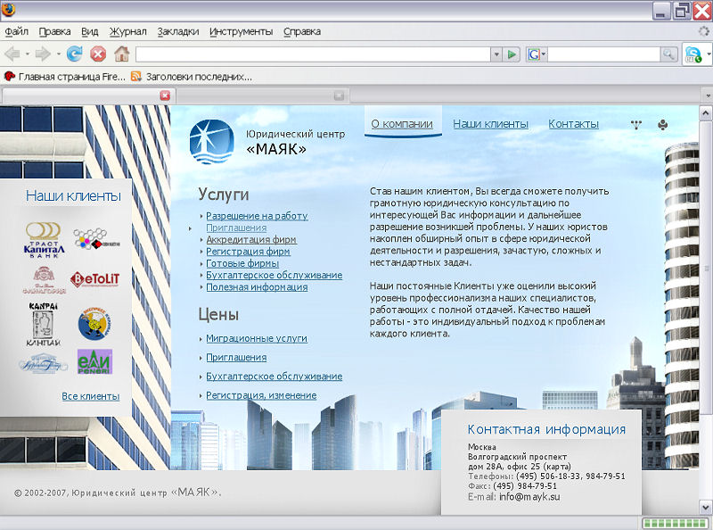Click the MAYAK lighthouse logo
The width and height of the screenshot is (713, 530).
coord(212,141)
